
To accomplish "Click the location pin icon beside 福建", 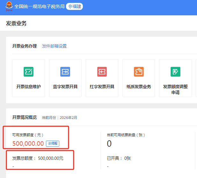I will tap(70, 6).
